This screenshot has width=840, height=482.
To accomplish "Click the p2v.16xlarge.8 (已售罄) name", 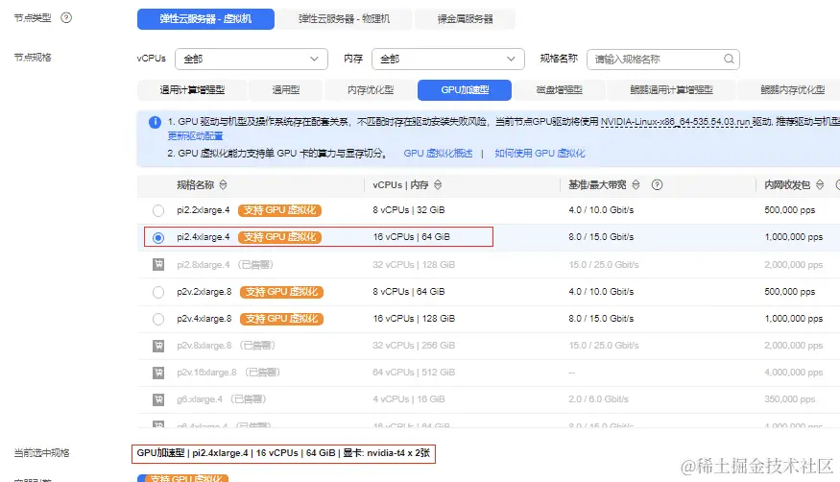I will click(x=228, y=373).
